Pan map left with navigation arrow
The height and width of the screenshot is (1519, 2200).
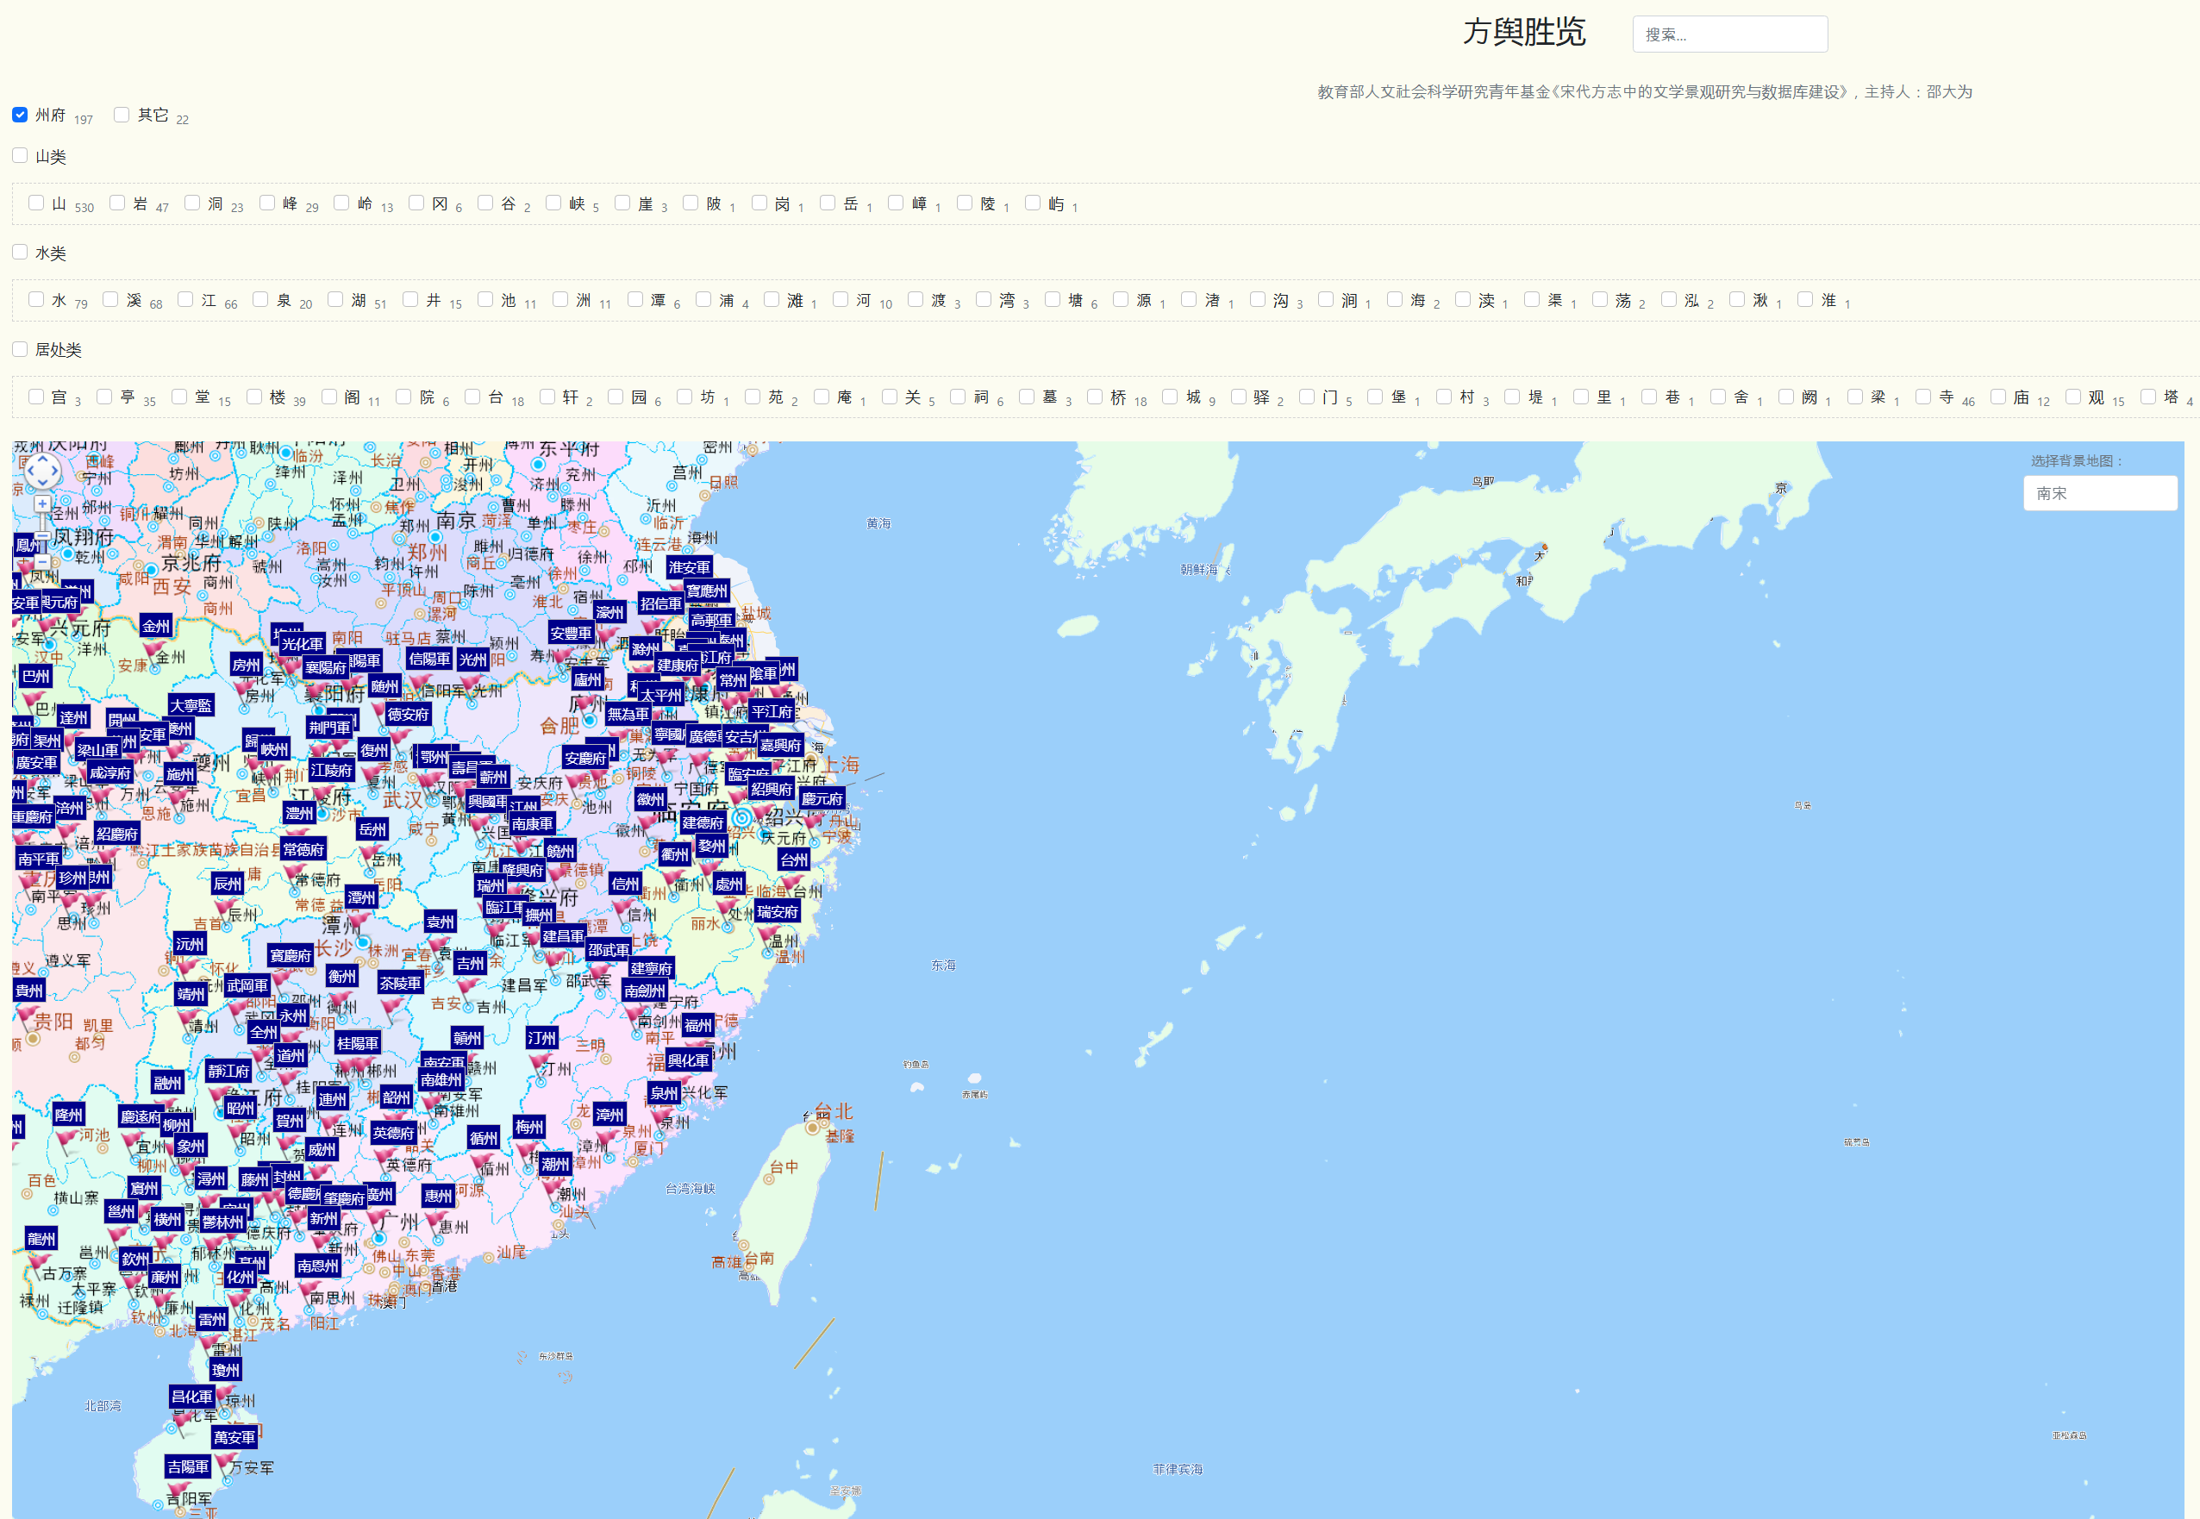click(x=30, y=471)
